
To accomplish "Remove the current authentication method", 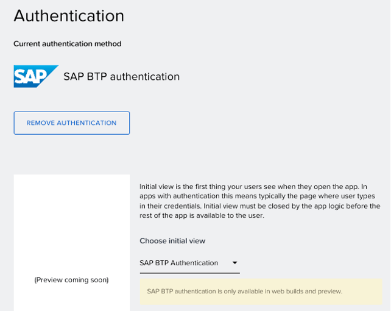I will pyautogui.click(x=72, y=123).
